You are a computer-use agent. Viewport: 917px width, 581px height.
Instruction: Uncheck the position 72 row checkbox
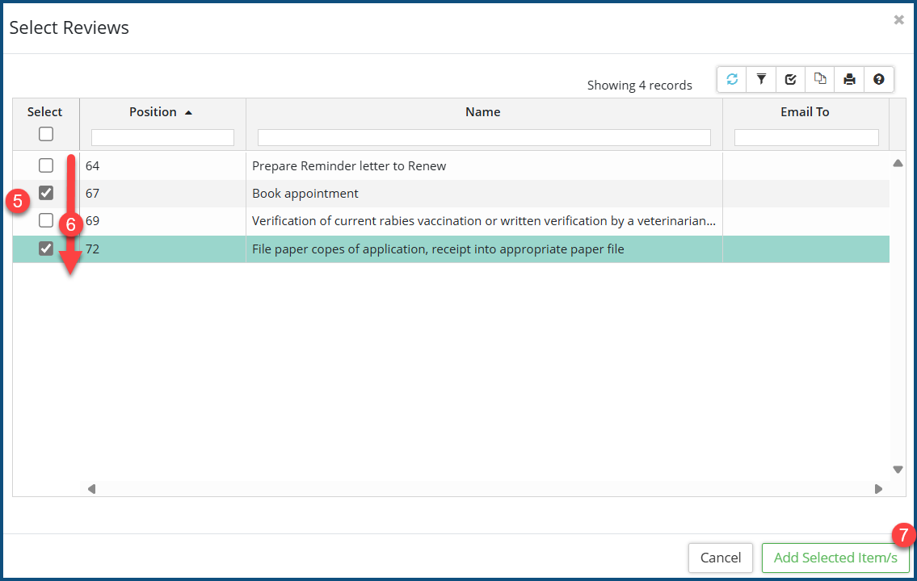[46, 249]
